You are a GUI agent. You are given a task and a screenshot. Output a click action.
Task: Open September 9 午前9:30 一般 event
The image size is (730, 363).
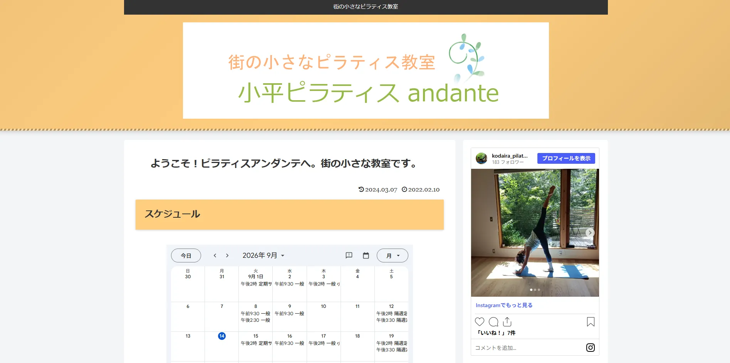point(289,314)
